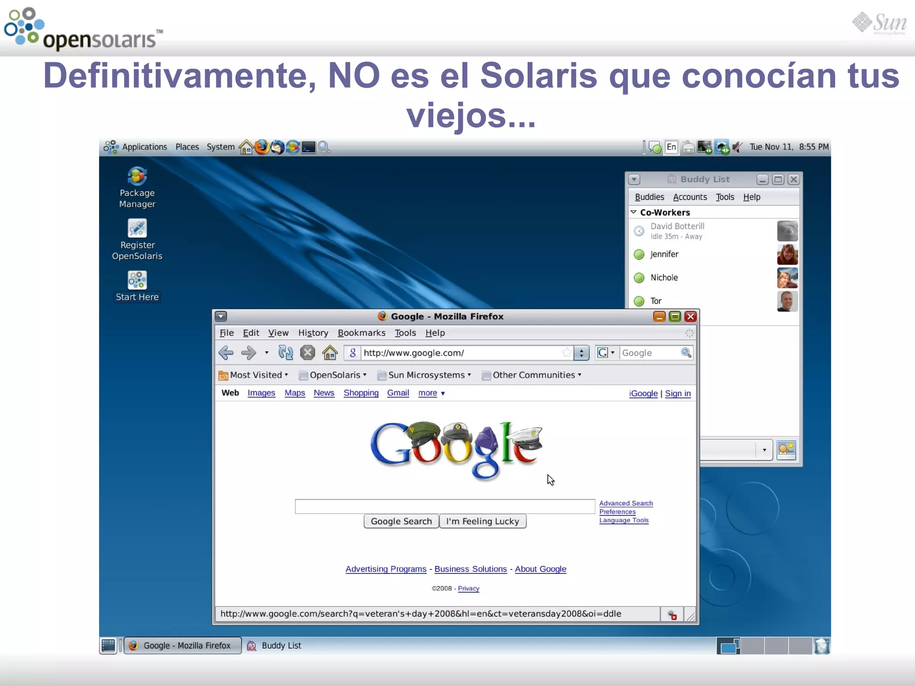Open the Start Here desktop icon
This screenshot has width=915, height=686.
click(137, 286)
